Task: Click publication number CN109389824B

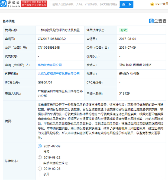Action: [x=49, y=48]
